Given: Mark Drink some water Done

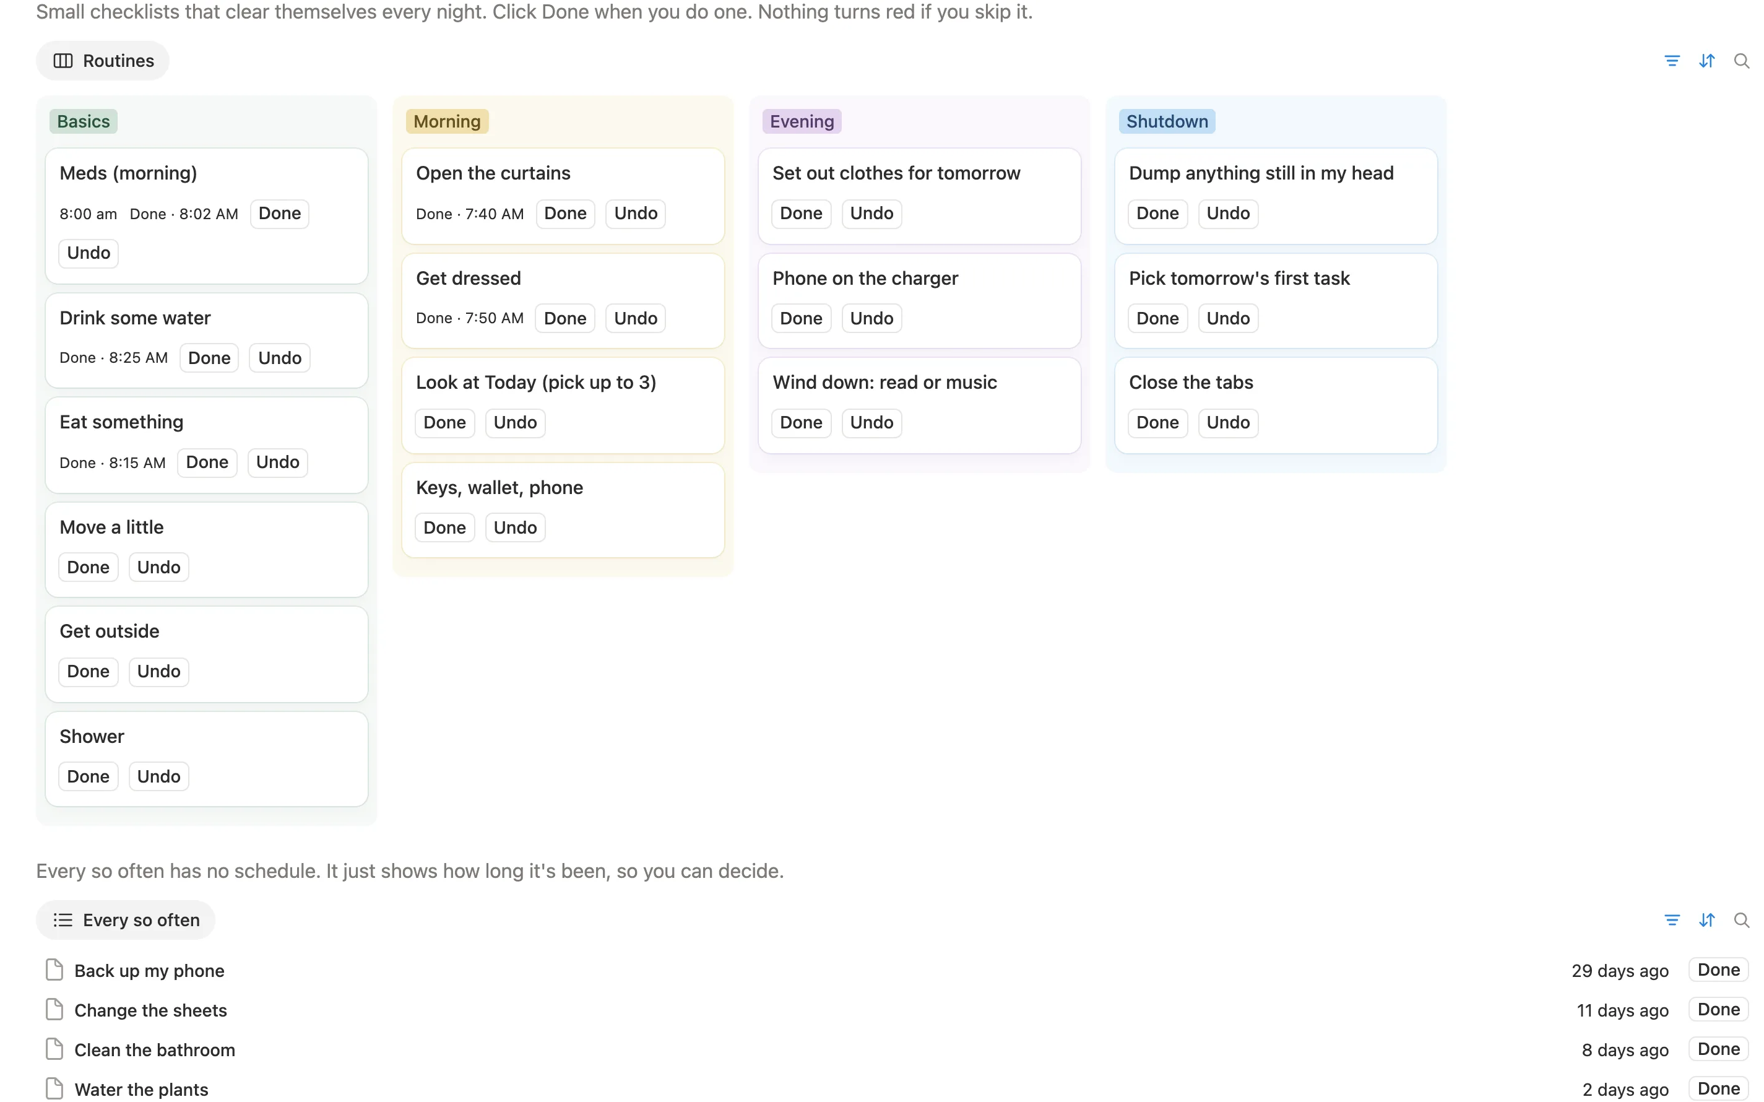Looking at the screenshot, I should 209,358.
